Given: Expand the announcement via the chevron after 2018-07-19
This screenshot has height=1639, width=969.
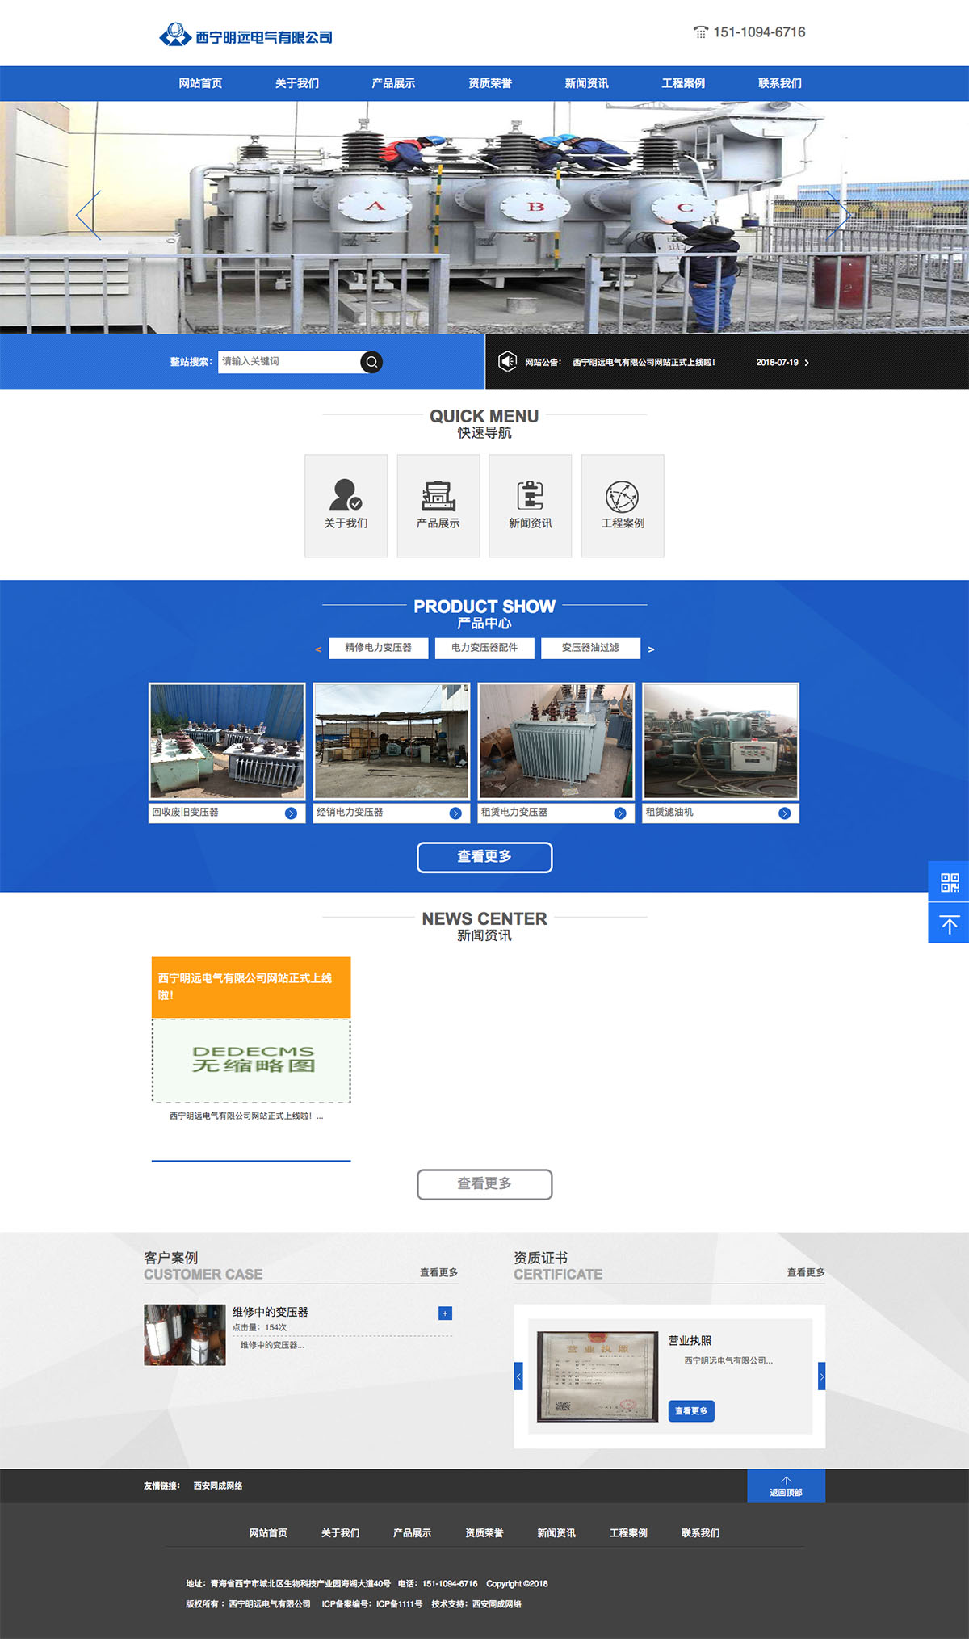Looking at the screenshot, I should pos(806,363).
